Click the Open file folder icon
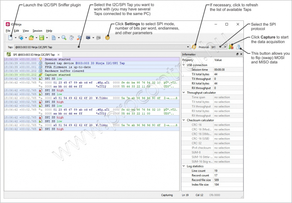The height and width of the screenshot is (203, 292). 31,38
